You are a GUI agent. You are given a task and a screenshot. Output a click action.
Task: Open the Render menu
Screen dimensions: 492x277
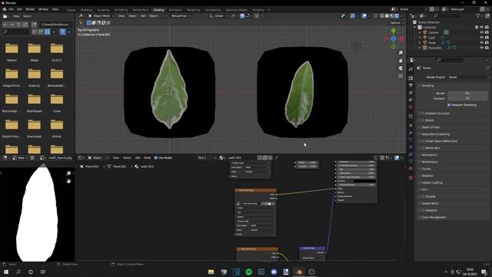coord(30,9)
